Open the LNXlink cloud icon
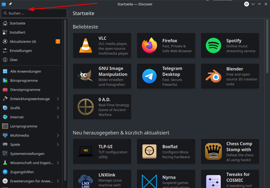This screenshot has width=270, height=188. tap(86, 182)
